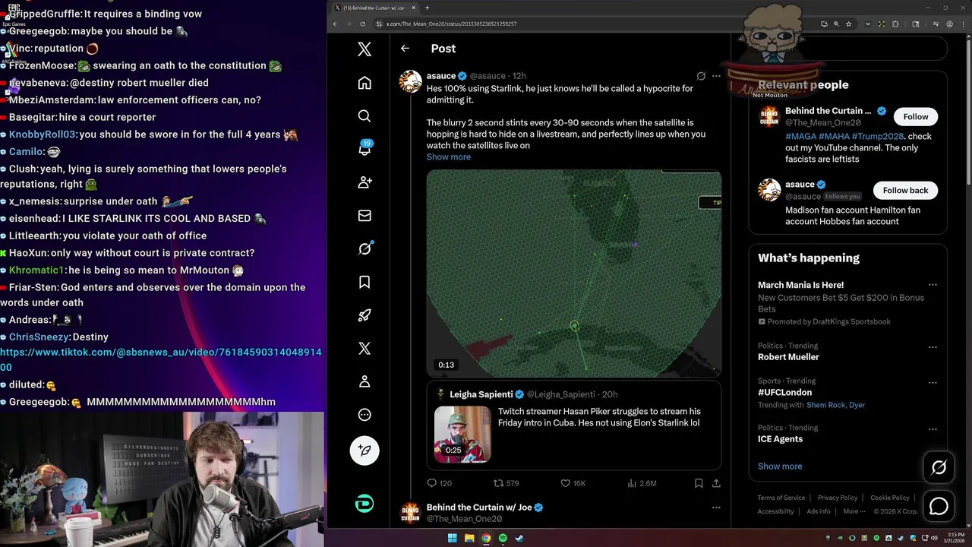Play the satellite map video
The image size is (972, 547).
pyautogui.click(x=573, y=273)
